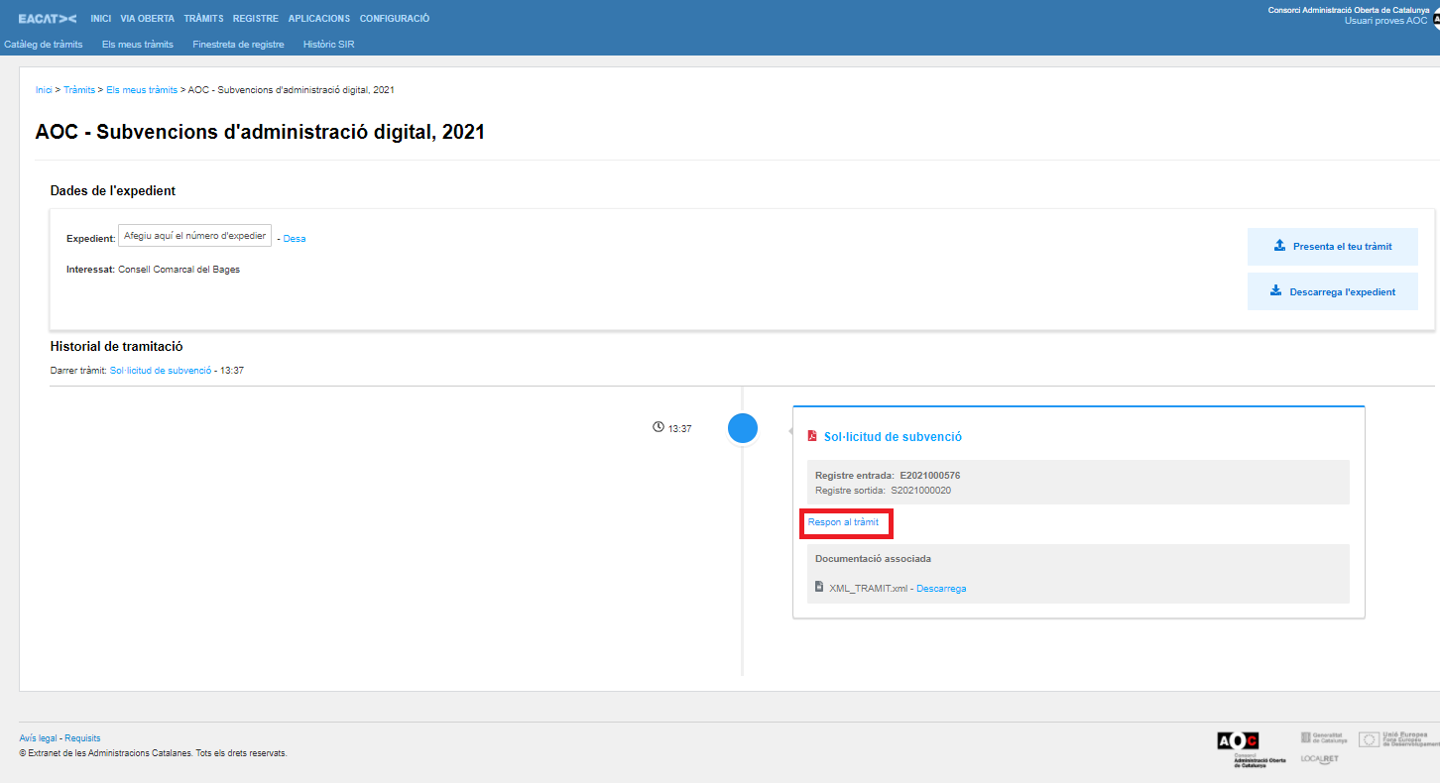Viewport: 1440px width, 783px height.
Task: Click the Respon al tràmit link
Action: coord(843,522)
